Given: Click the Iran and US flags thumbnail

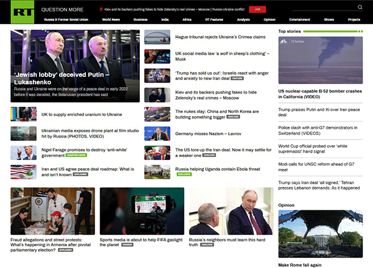Looking at the screenshot, I should tap(24, 172).
